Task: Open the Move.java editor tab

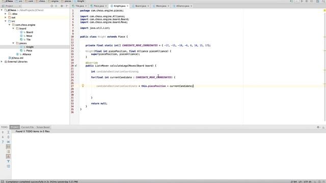Action: (x=161, y=6)
